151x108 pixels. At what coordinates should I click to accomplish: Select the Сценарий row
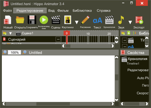tap(32, 39)
